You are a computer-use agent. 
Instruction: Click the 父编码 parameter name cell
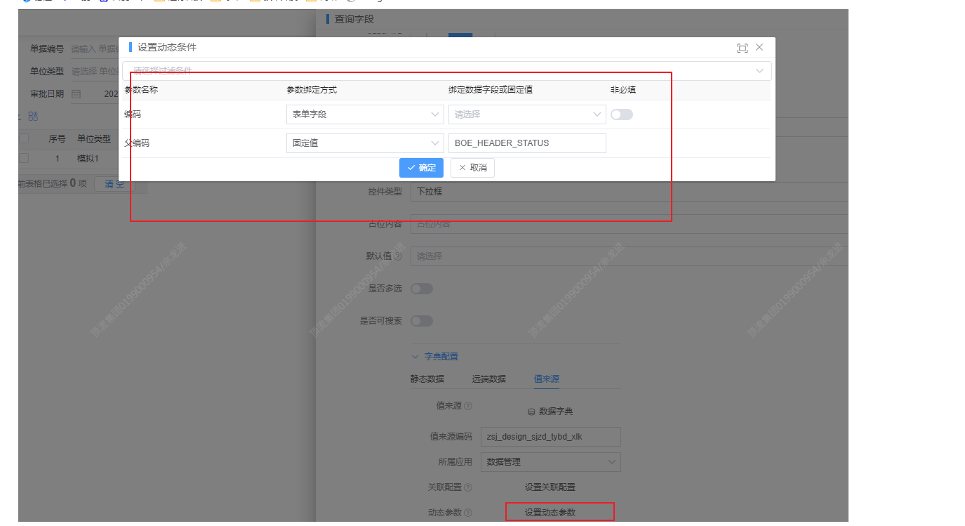[137, 143]
